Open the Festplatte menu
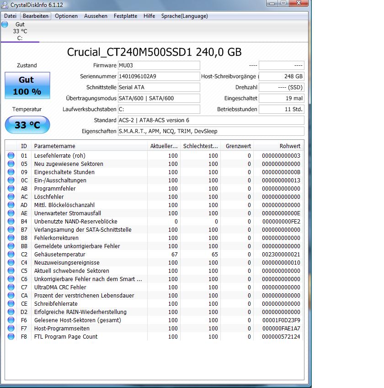The width and height of the screenshot is (384, 388). 125,16
